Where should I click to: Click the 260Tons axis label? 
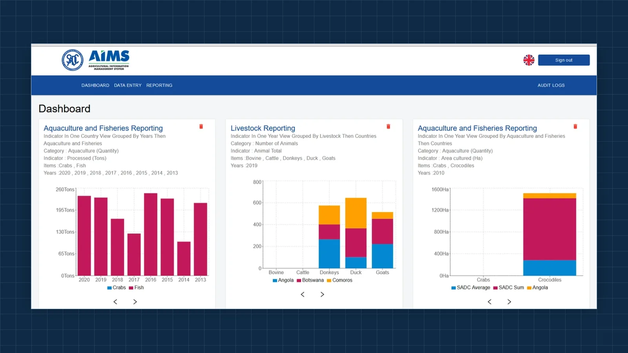[65, 189]
